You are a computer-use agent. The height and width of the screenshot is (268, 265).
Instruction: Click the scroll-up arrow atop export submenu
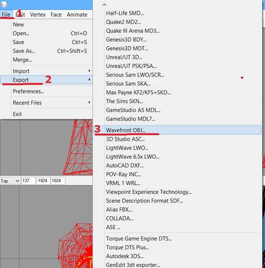105,4
